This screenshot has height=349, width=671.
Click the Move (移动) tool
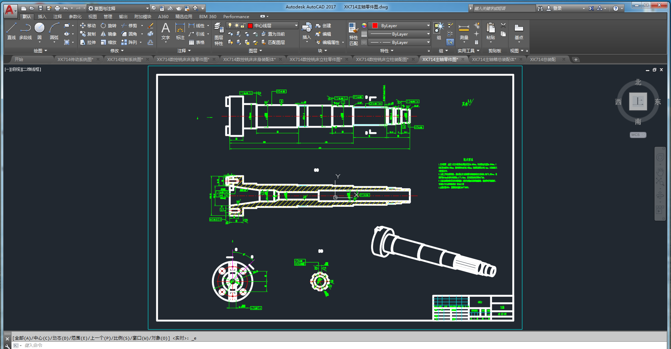point(88,25)
